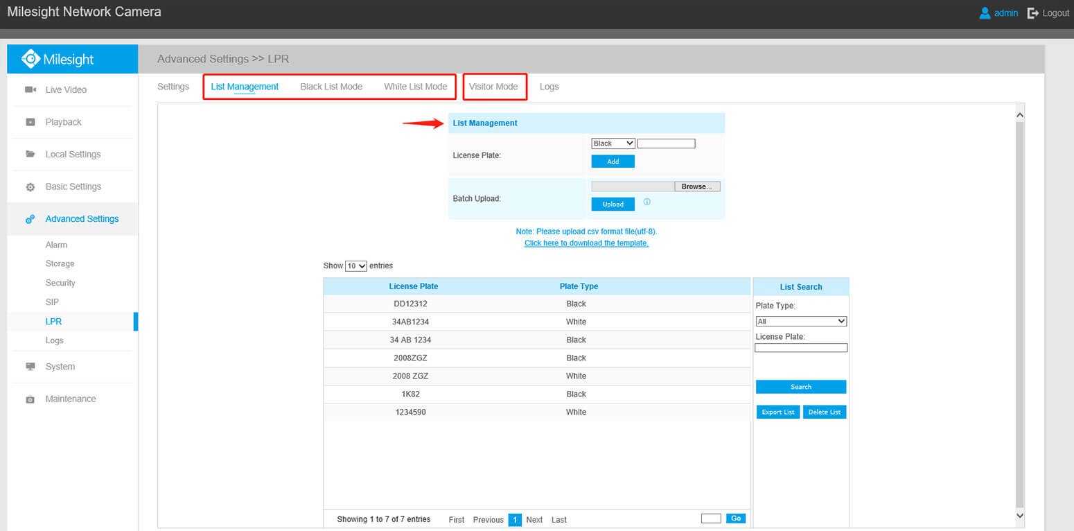Click the batch upload file path field

[x=633, y=186]
